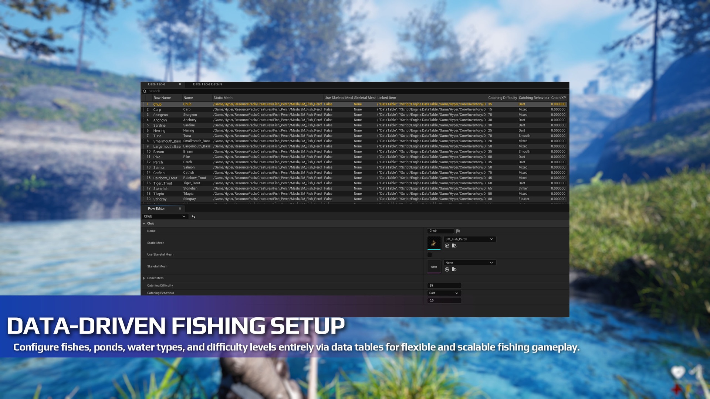Click difficulty value 78 in Sturgeon row
Image resolution: width=710 pixels, height=399 pixels.
490,115
